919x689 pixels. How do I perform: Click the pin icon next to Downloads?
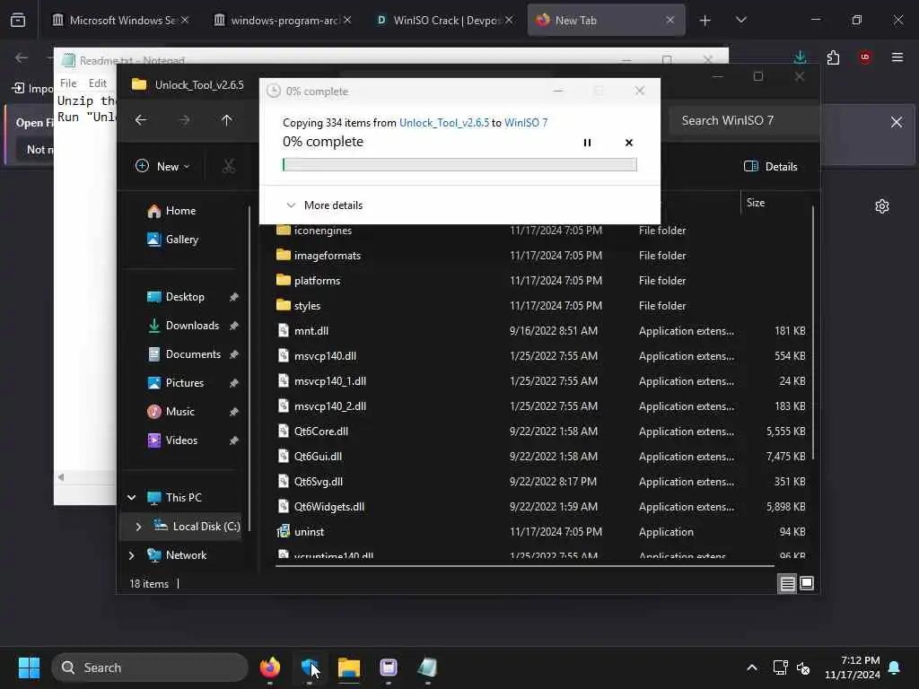[x=234, y=326]
